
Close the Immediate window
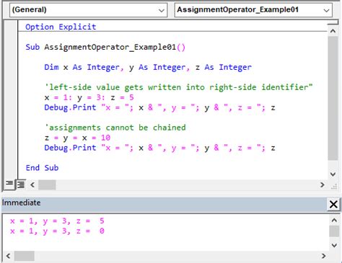333,205
